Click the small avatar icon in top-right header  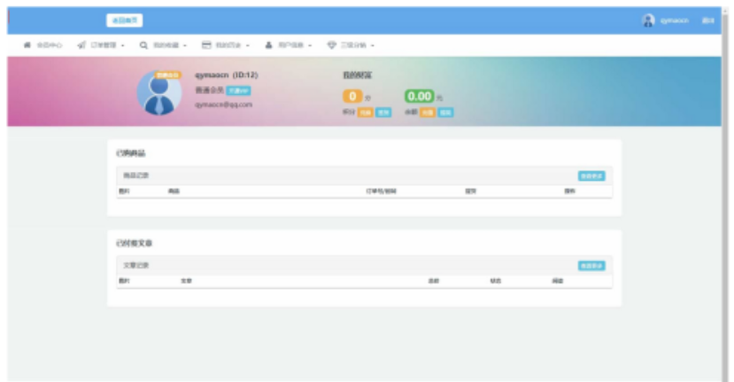tap(649, 20)
